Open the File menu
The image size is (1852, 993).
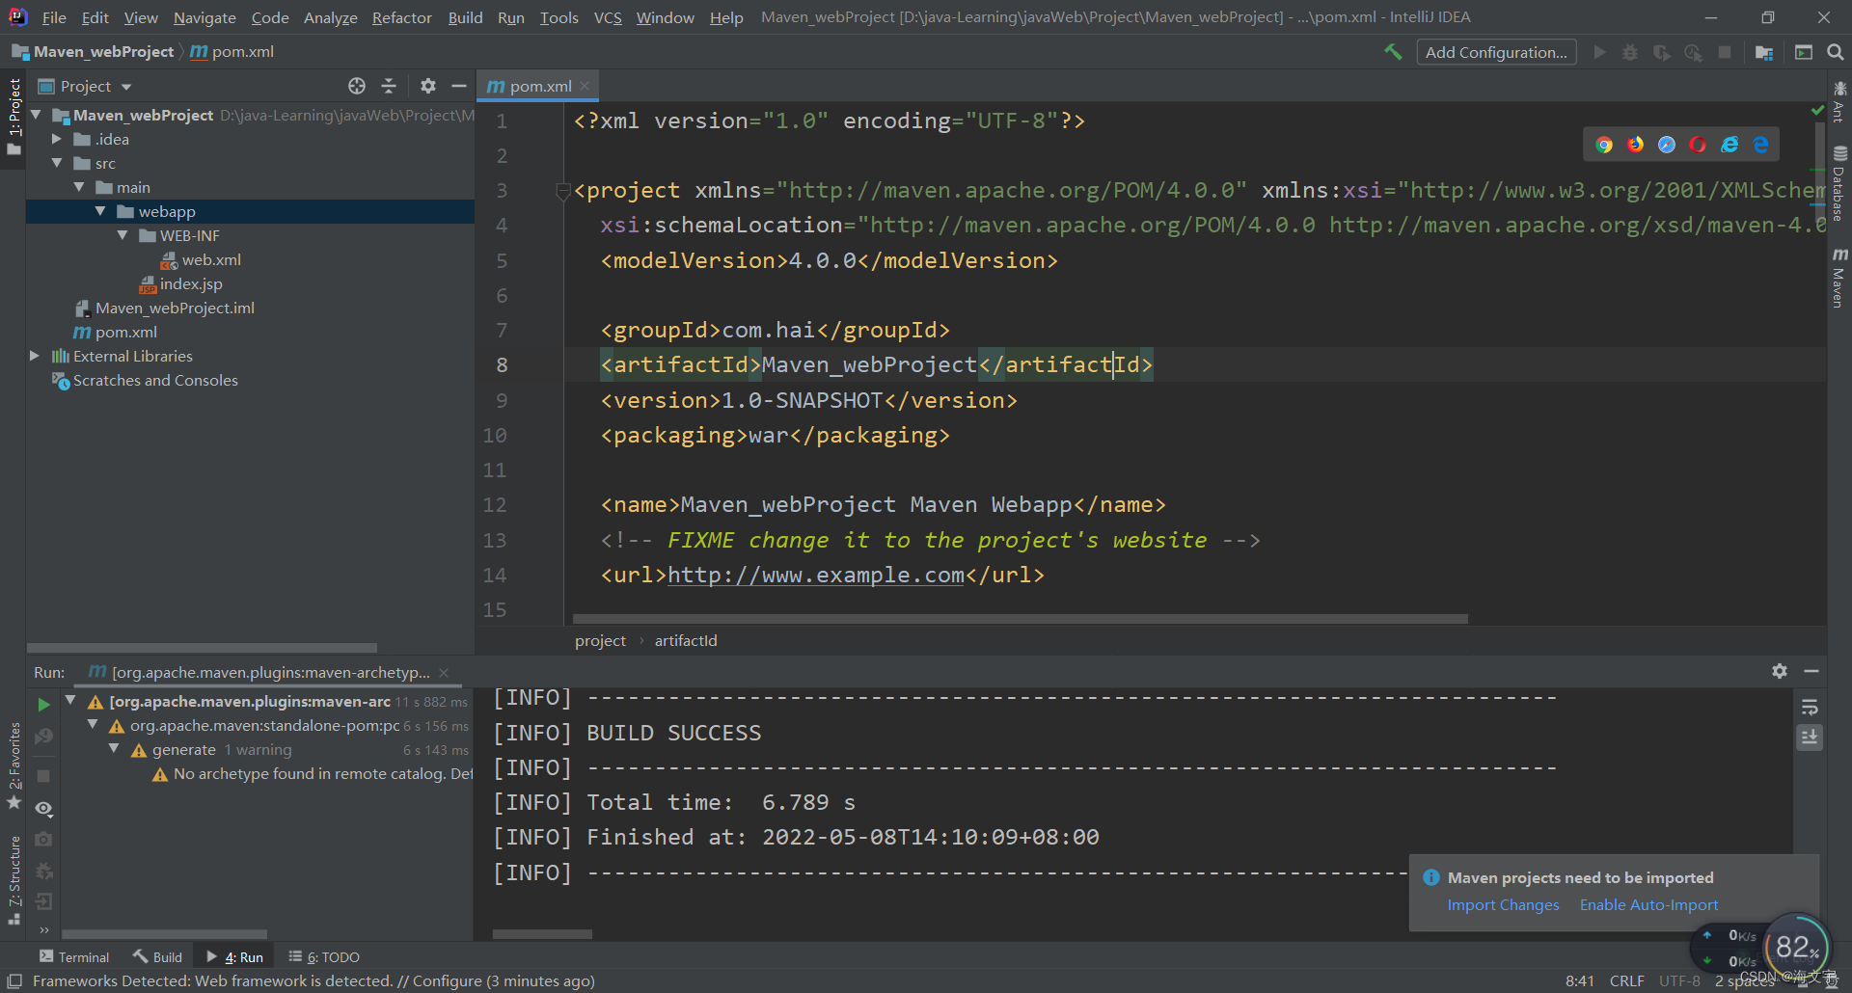[x=54, y=17]
